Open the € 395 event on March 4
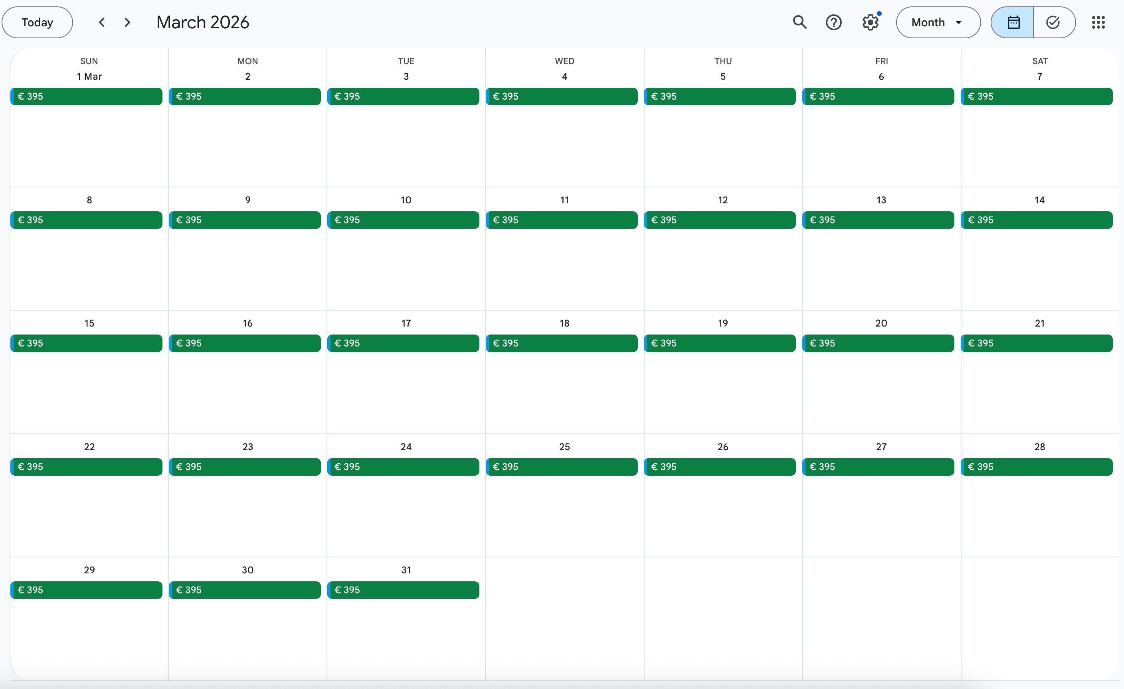The width and height of the screenshot is (1124, 689). (562, 96)
